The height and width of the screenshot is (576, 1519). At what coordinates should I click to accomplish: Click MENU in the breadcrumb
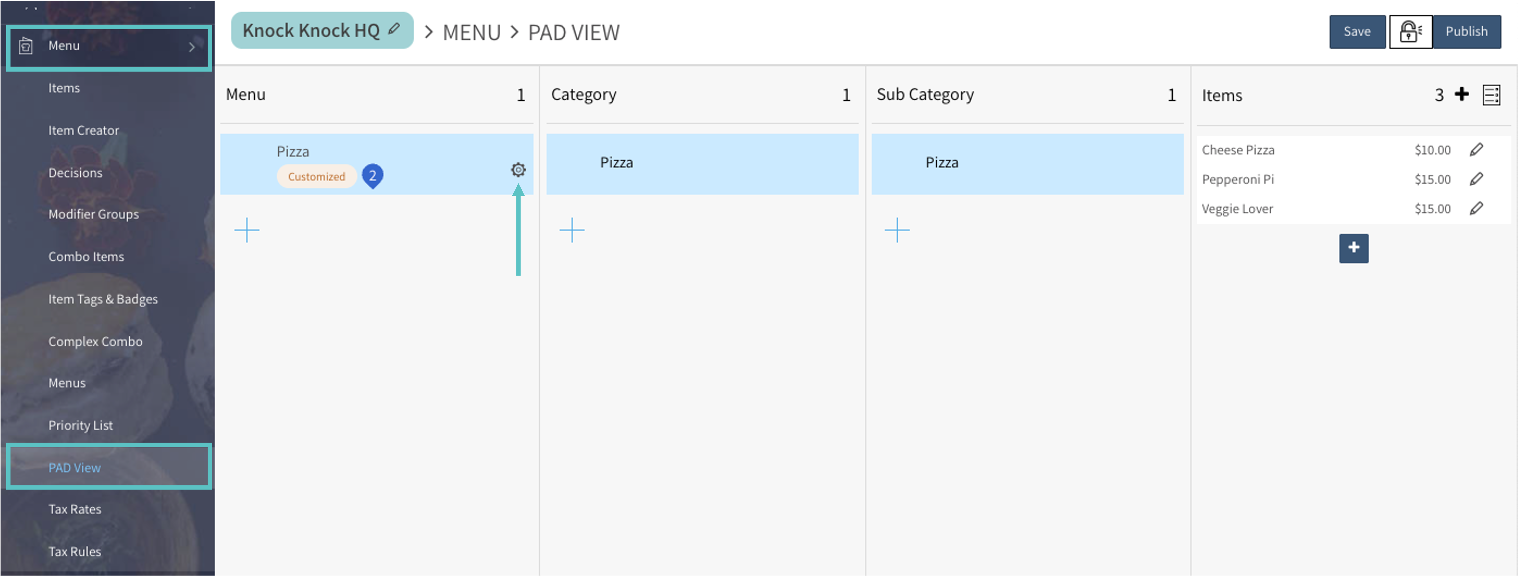tap(471, 32)
